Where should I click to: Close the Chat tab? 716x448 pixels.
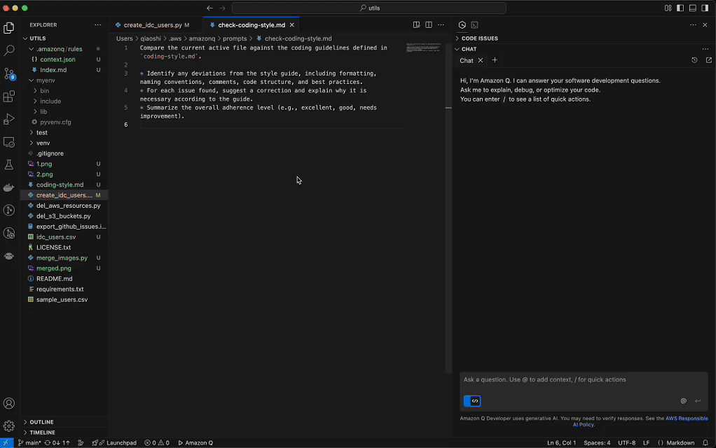click(481, 60)
